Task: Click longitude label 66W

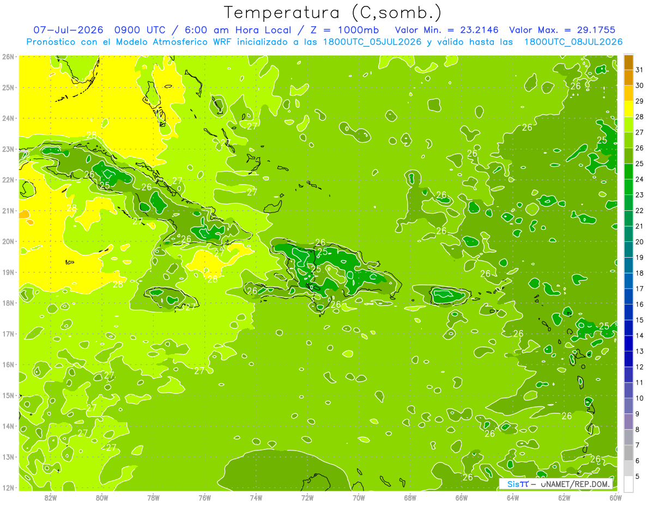Action: point(462,497)
